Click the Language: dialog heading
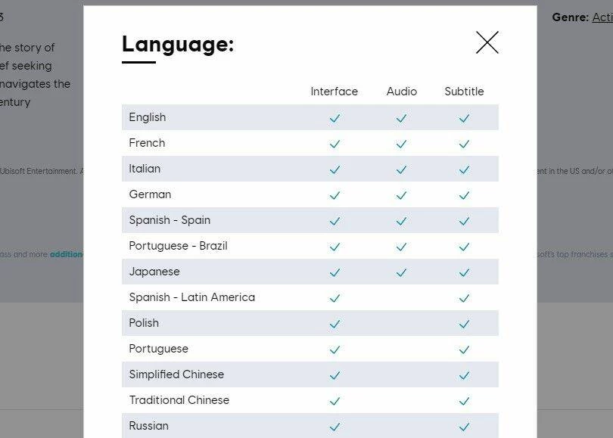This screenshot has width=613, height=438. click(178, 44)
